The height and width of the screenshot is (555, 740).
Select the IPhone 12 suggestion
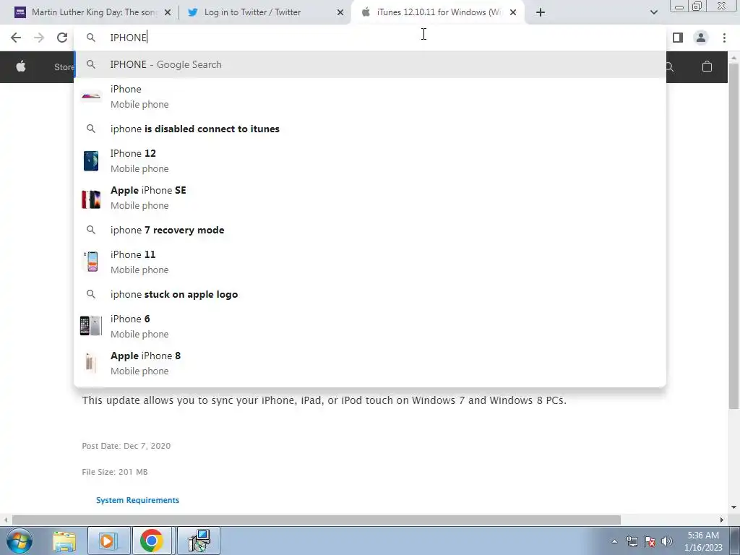coord(370,161)
